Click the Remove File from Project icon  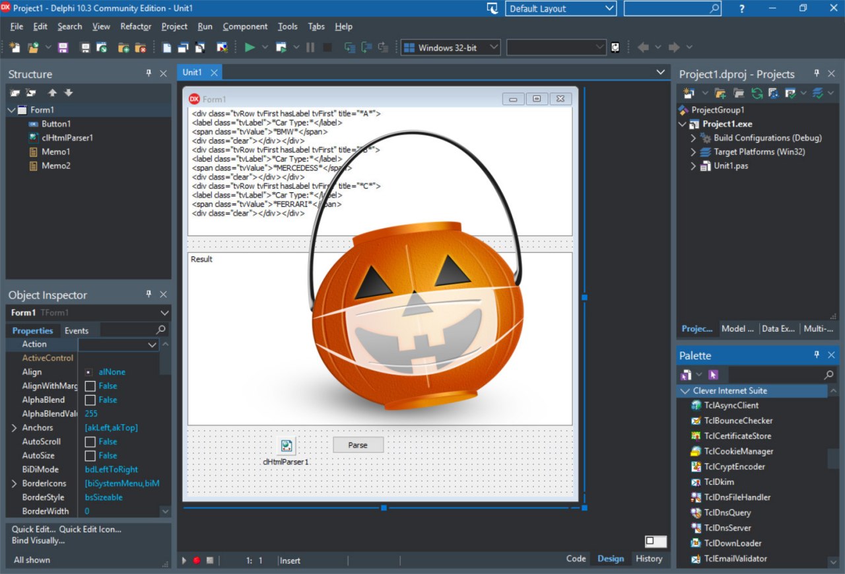click(x=140, y=48)
